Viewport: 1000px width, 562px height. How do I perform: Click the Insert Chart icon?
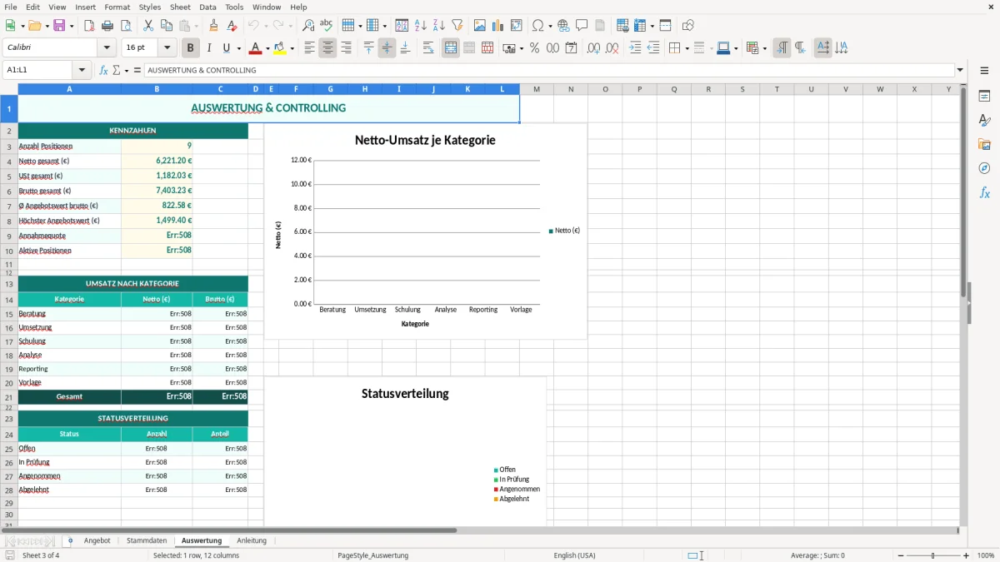pos(498,26)
